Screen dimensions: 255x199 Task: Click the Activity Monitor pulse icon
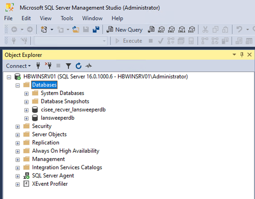point(89,66)
